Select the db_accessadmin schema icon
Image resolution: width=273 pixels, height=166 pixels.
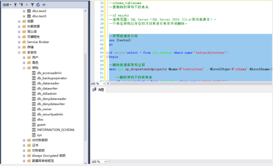pos(34,73)
